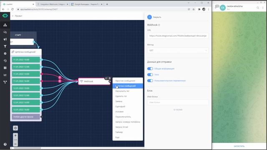Toggle the Пользовательские переменные switch
The height and width of the screenshot is (150, 267).
tap(150, 80)
